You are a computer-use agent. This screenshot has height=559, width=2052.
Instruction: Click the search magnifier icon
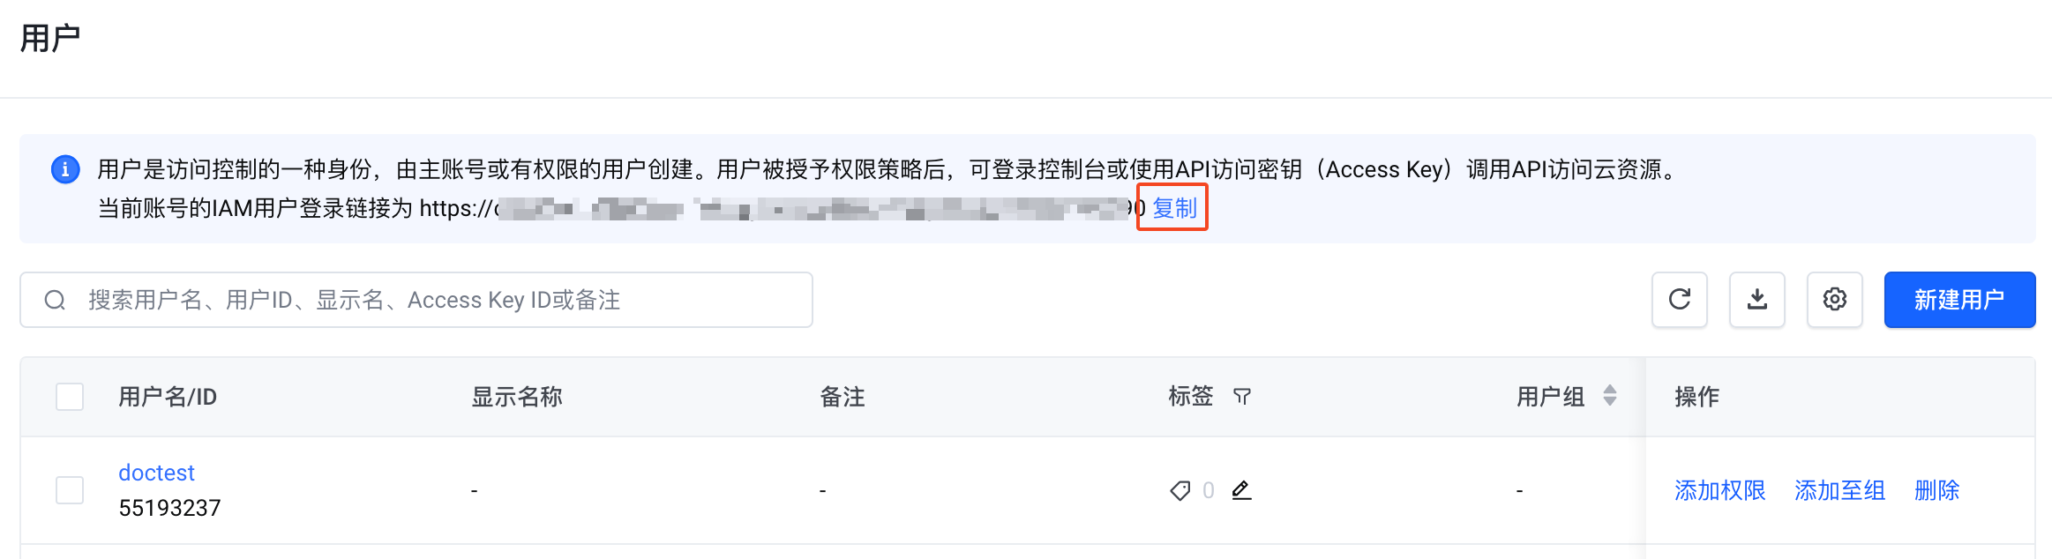(55, 300)
